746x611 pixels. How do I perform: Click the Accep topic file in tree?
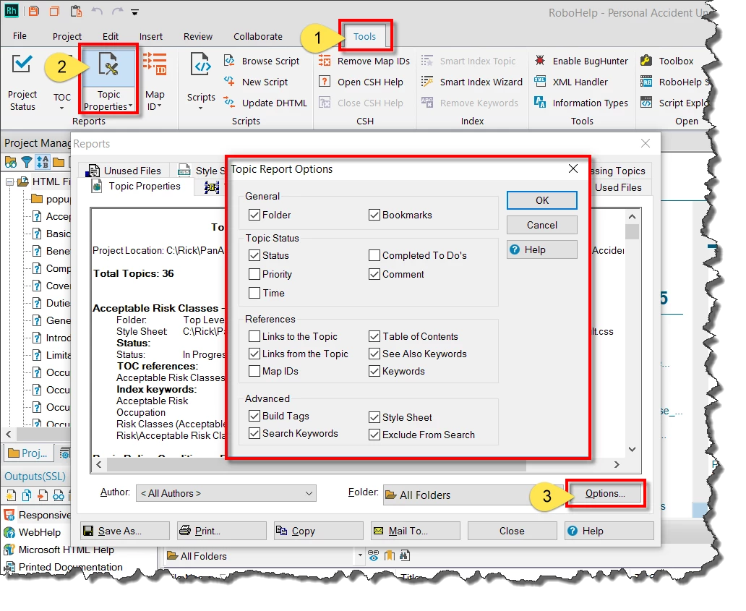tap(52, 216)
